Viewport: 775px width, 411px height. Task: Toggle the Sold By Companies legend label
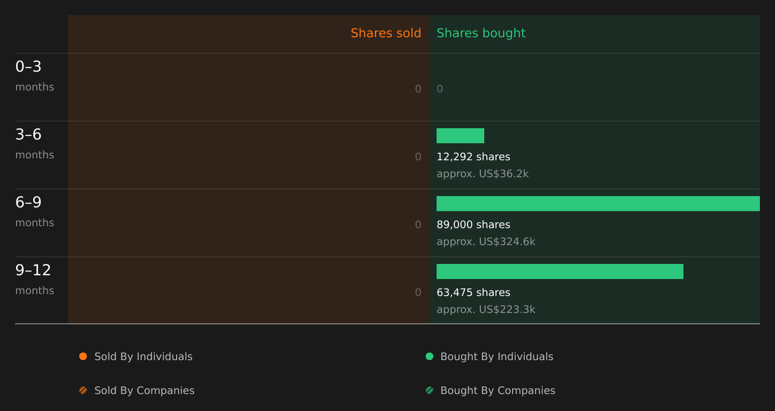[144, 391]
